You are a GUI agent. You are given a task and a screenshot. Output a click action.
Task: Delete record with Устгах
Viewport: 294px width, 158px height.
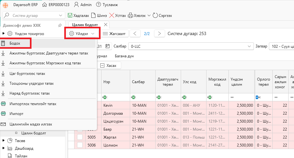click(117, 15)
